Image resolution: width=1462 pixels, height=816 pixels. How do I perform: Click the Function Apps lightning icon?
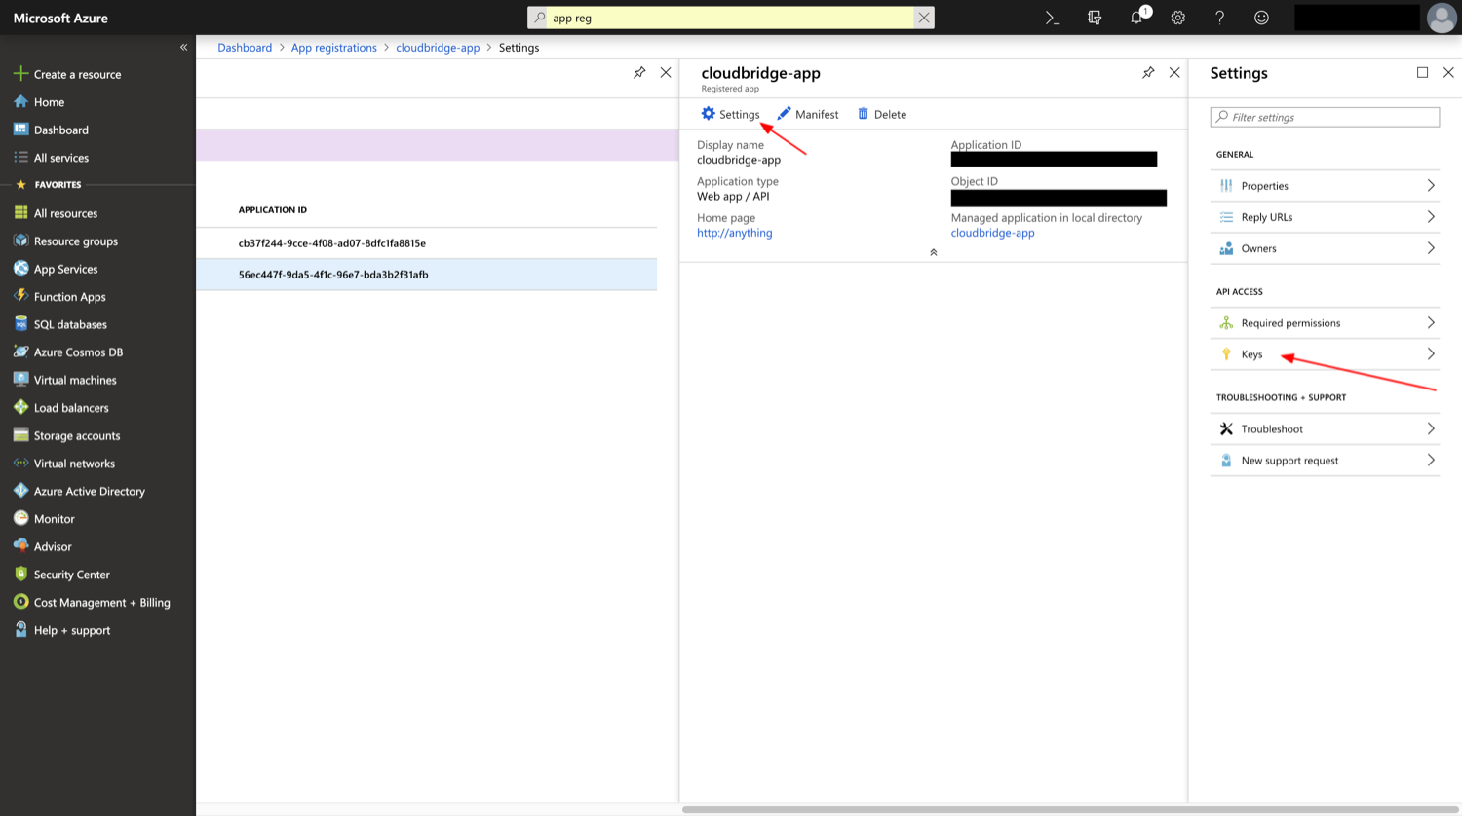pyautogui.click(x=20, y=296)
